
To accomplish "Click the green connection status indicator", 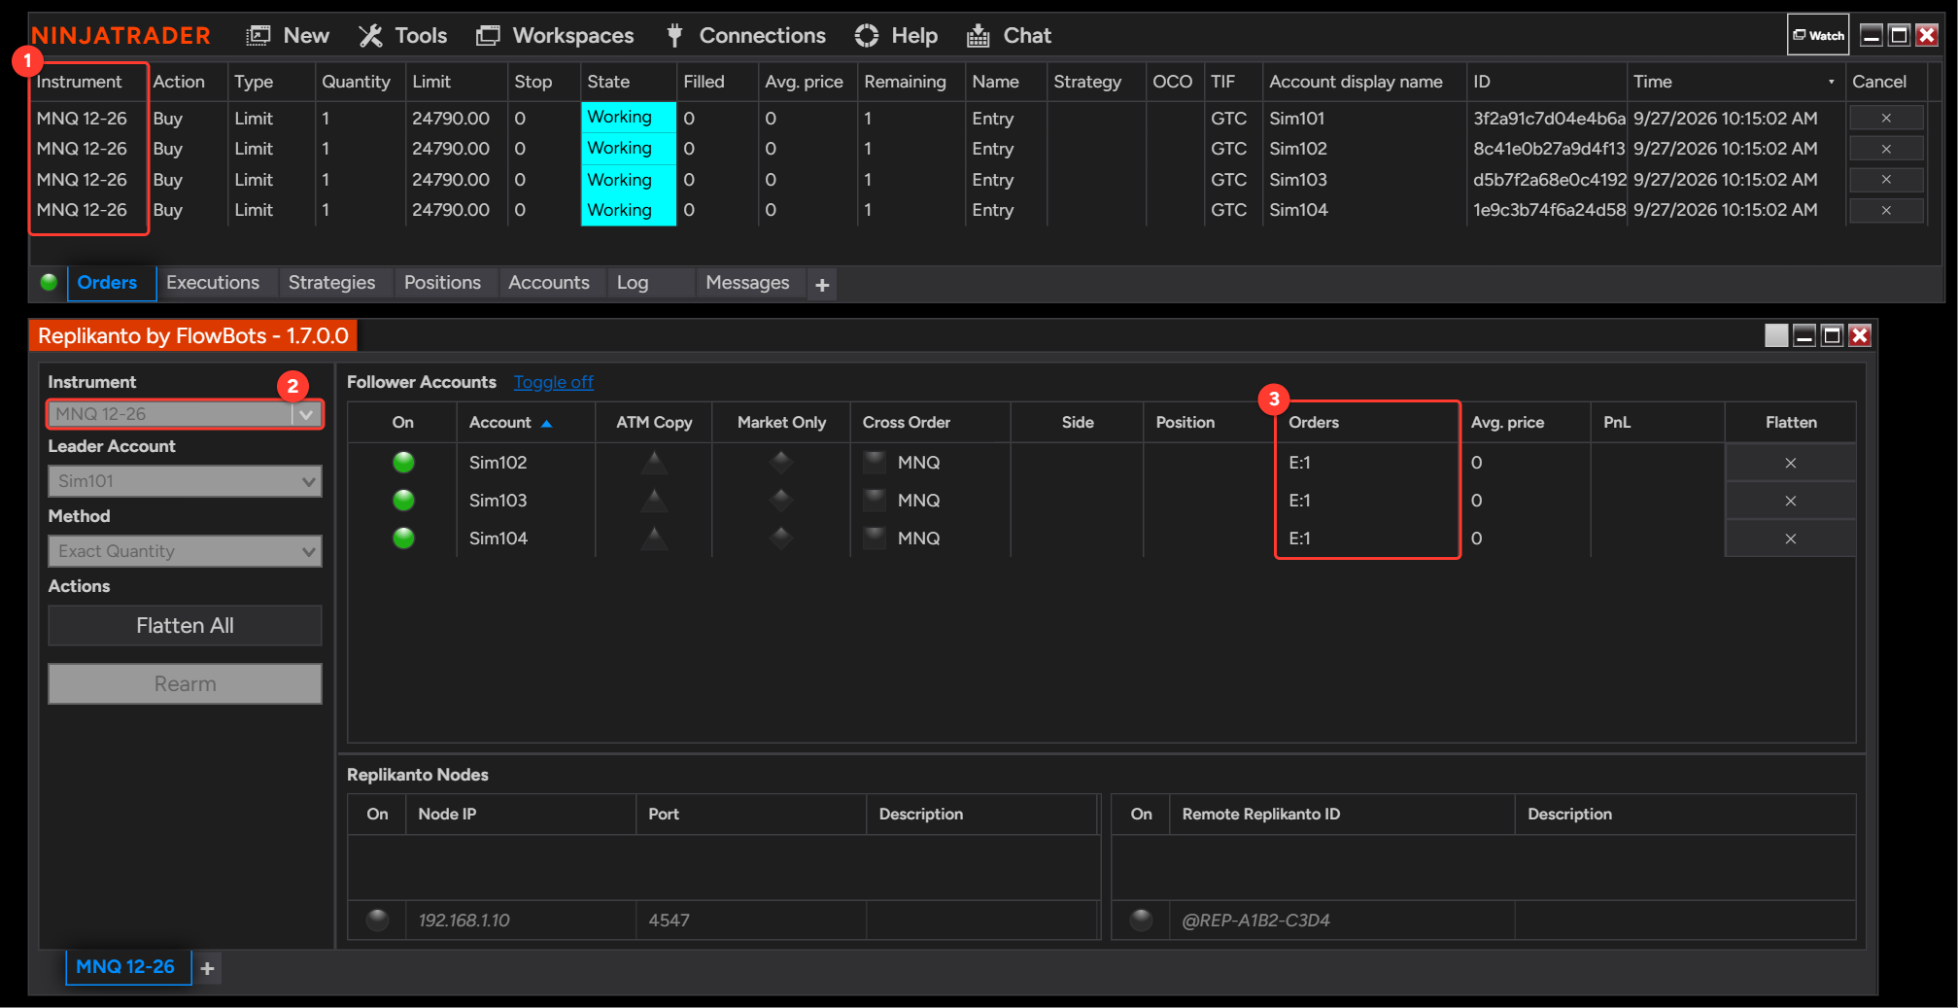I will [x=49, y=283].
